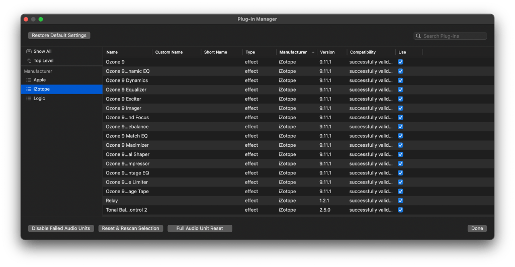Select the Ozone 9 Dynamics row name

pos(127,80)
